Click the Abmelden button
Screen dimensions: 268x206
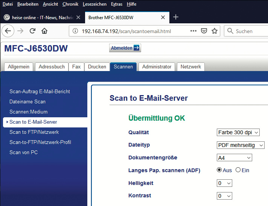coord(125,48)
